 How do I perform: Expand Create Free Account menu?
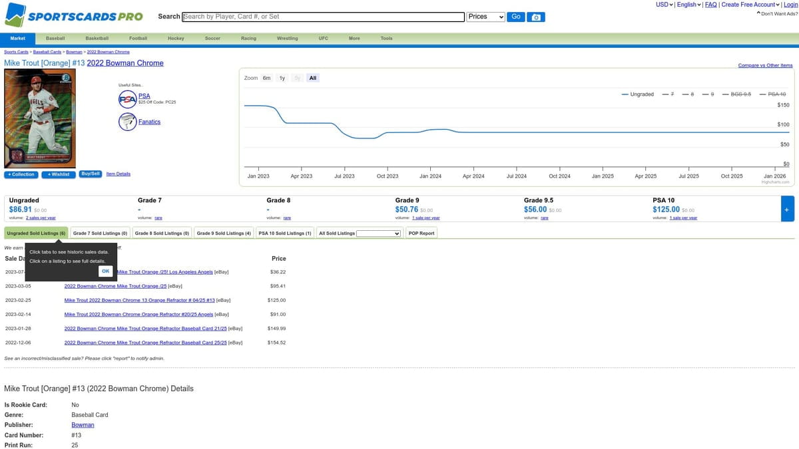[x=750, y=5]
